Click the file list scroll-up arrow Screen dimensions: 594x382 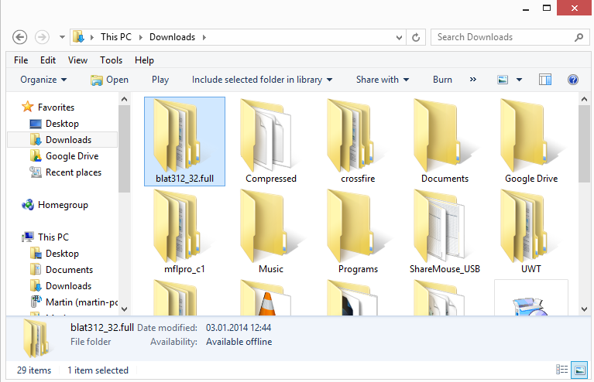tap(584, 100)
